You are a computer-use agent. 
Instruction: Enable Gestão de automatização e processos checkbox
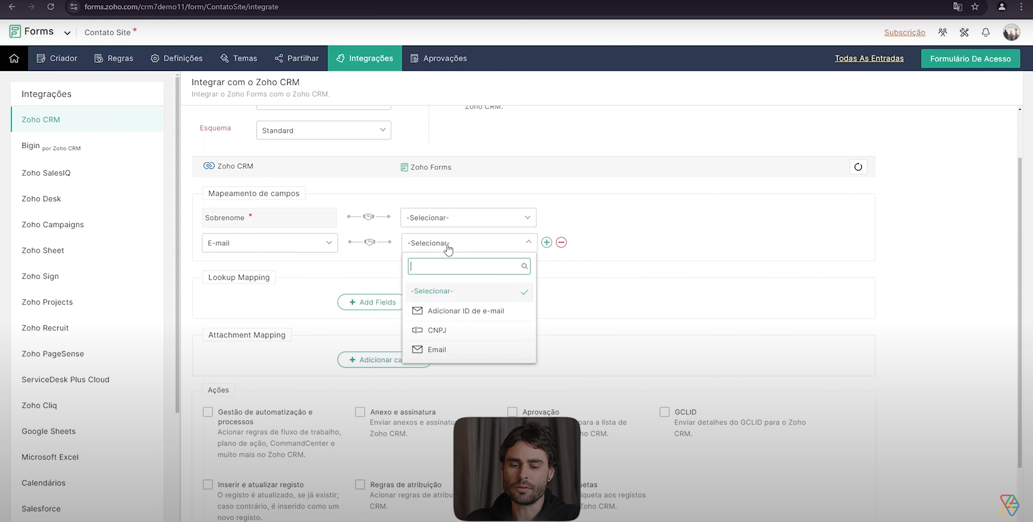(208, 412)
